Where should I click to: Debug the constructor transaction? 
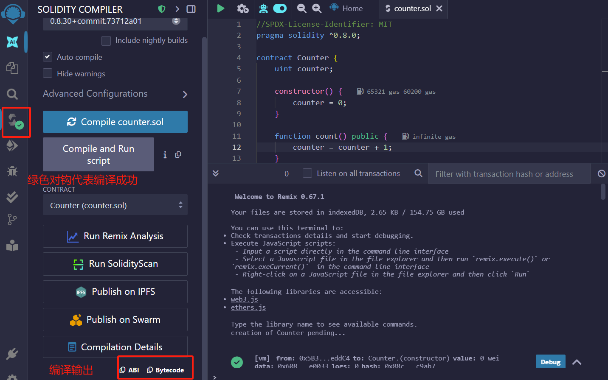(550, 362)
